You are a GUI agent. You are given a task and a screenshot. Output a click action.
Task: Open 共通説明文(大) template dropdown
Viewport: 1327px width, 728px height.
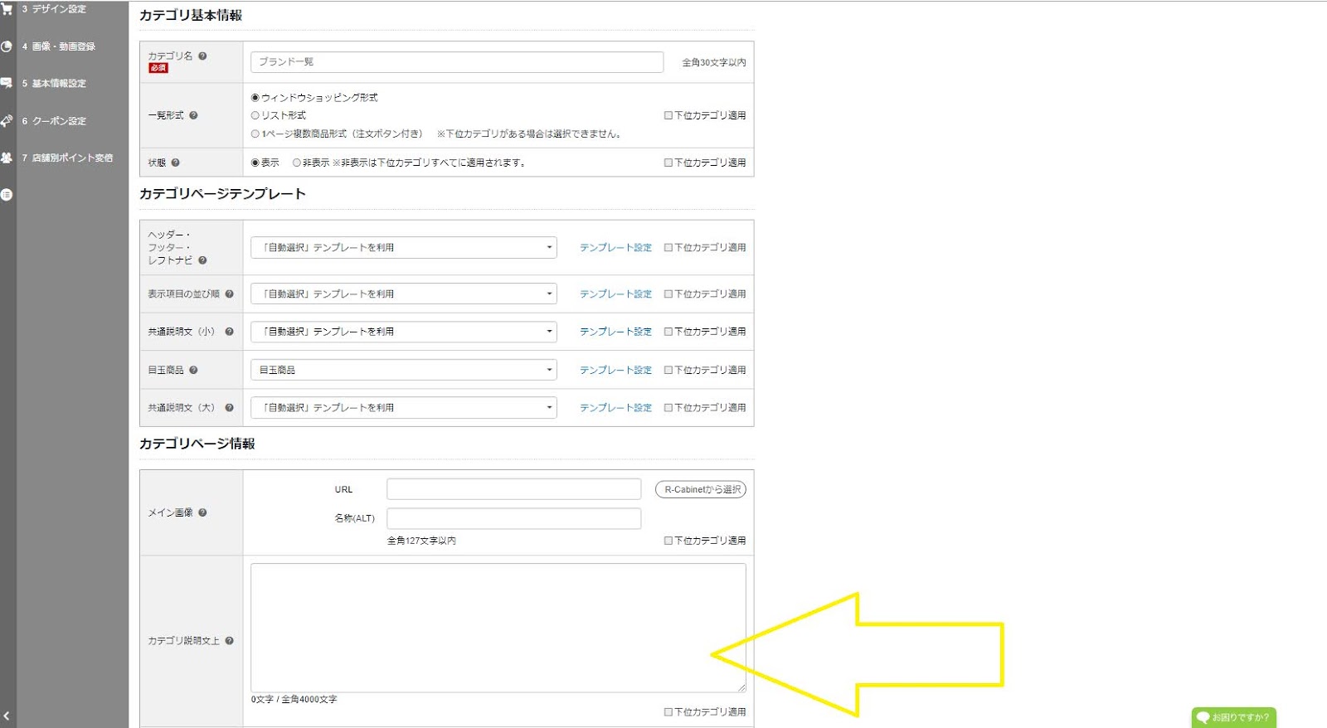(404, 408)
